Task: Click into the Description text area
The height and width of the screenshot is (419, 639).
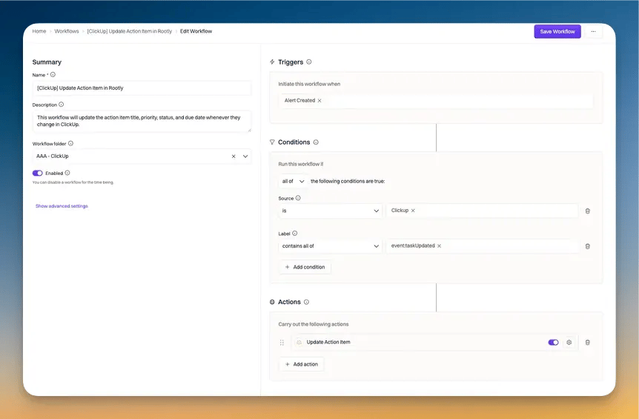Action: [142, 121]
